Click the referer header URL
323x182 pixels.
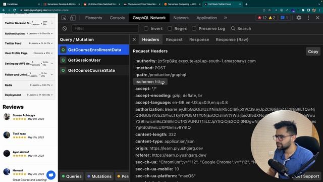coord(179,155)
